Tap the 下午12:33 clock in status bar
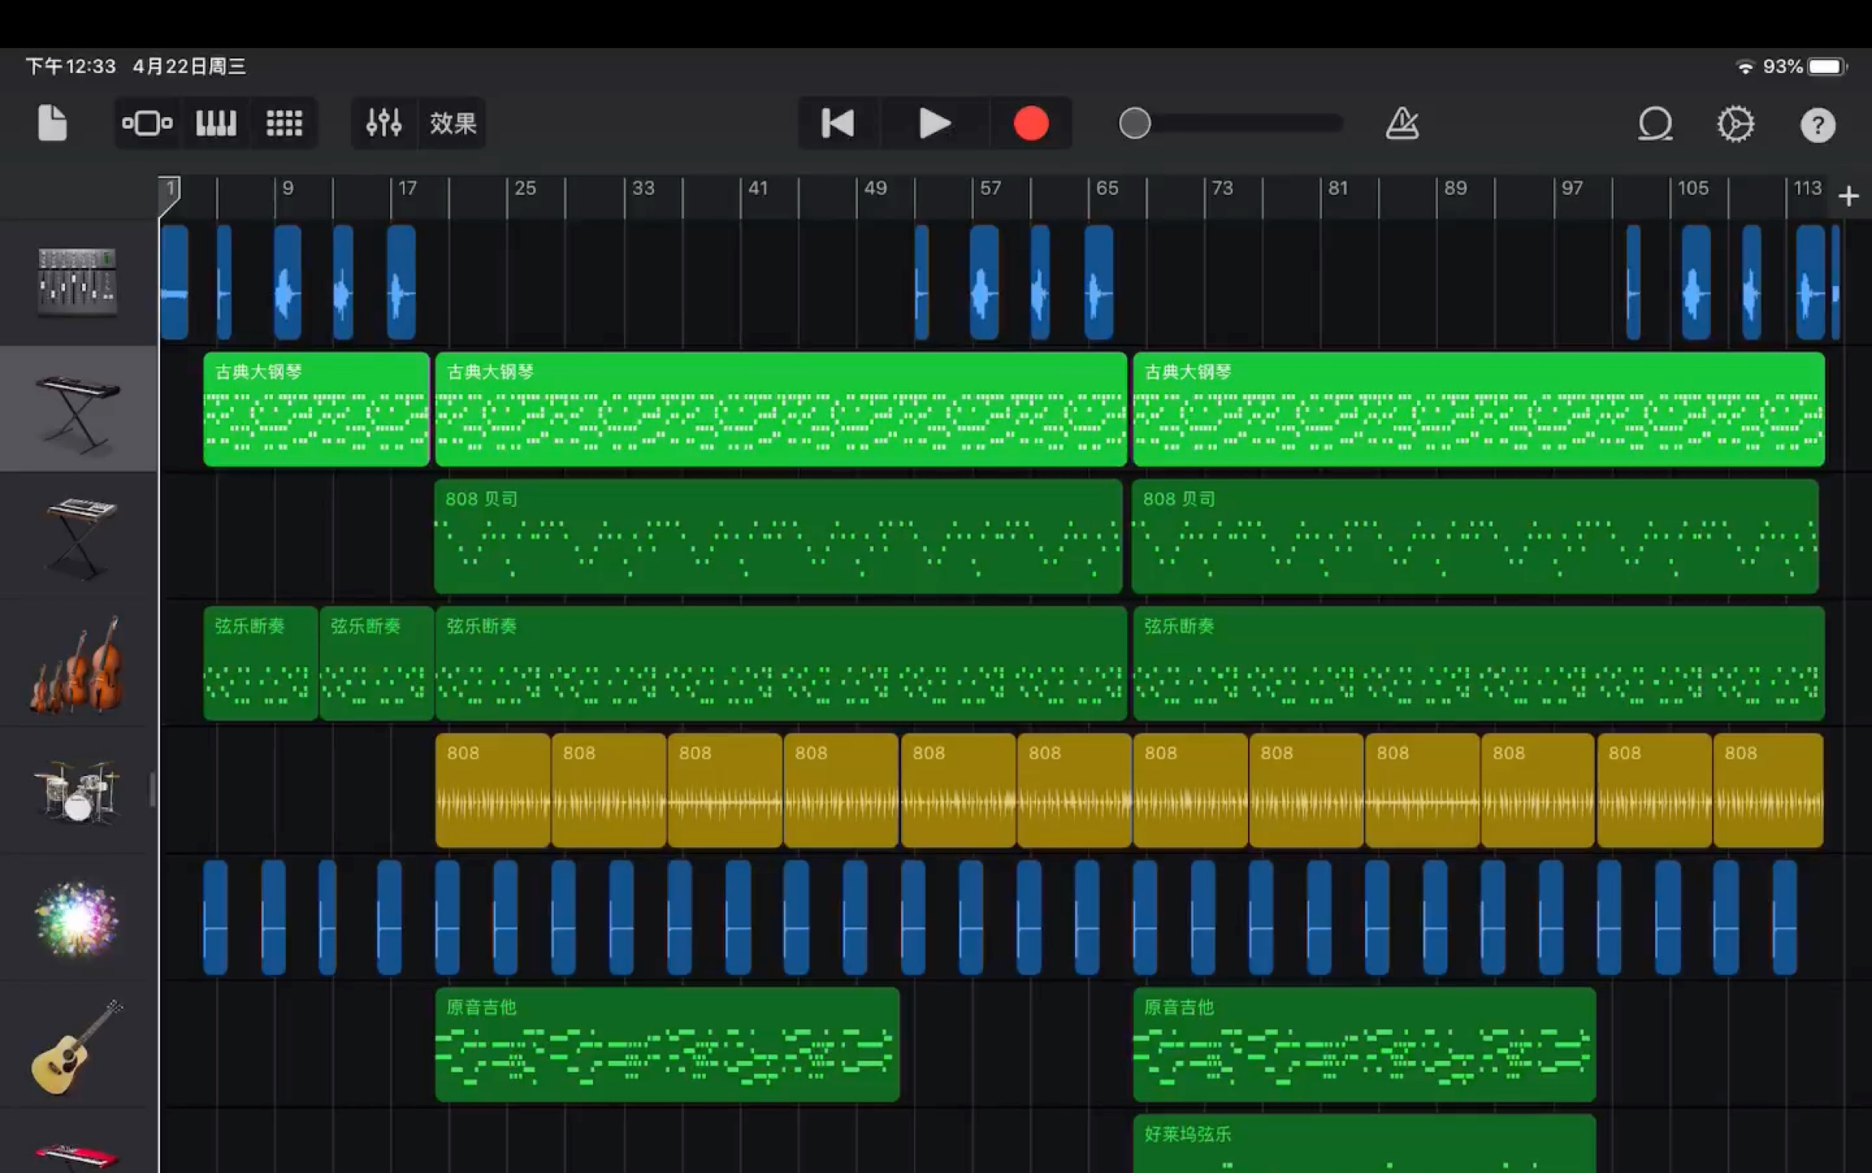 (x=71, y=67)
